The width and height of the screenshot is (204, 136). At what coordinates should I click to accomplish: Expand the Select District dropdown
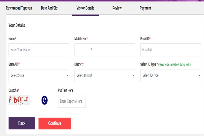(105, 75)
